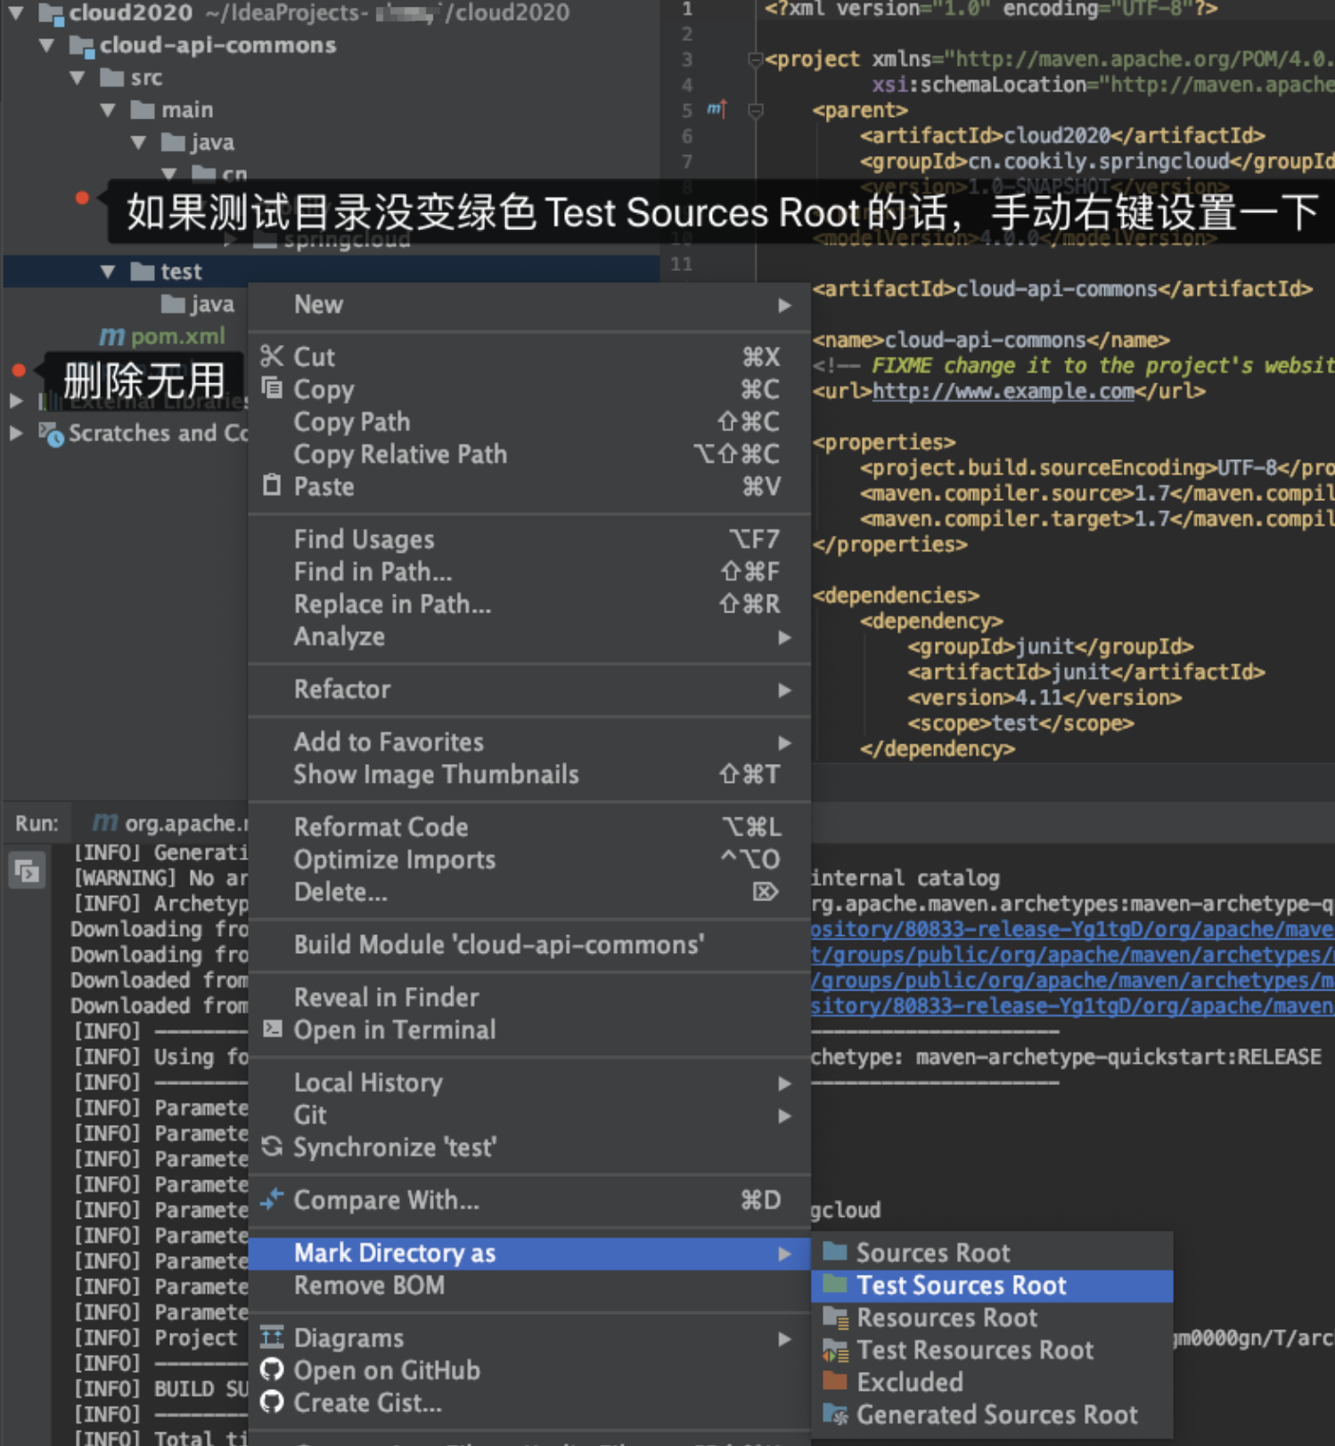Screen dimensions: 1335x1446
Task: Click the Create Gist GitHub icon
Action: click(x=272, y=1402)
